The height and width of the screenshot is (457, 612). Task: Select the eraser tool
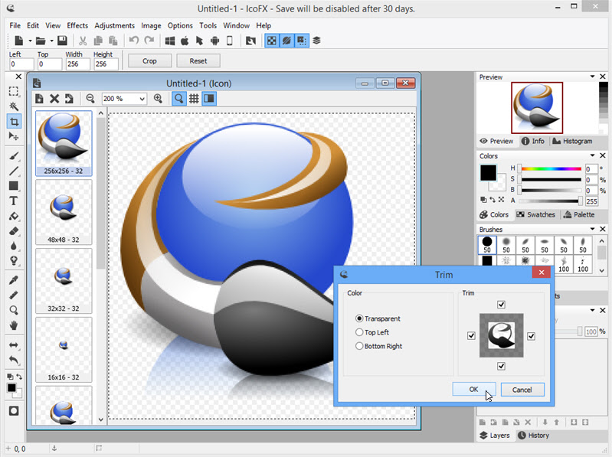(x=14, y=231)
